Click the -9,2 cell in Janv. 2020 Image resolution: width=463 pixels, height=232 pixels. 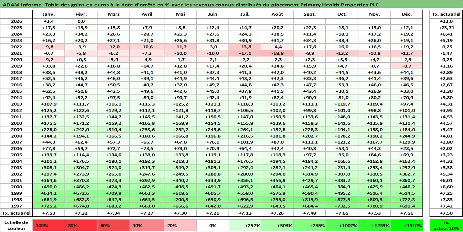48,59
